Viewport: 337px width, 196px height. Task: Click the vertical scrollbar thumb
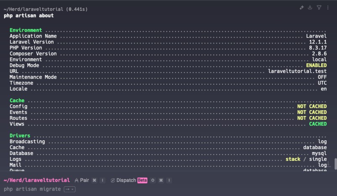pos(335,164)
